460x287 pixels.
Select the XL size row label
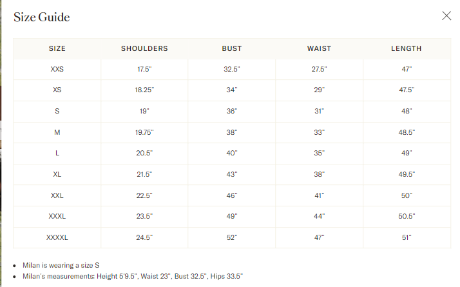click(57, 175)
